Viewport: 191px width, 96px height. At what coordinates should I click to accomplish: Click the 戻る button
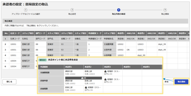pos(166,82)
